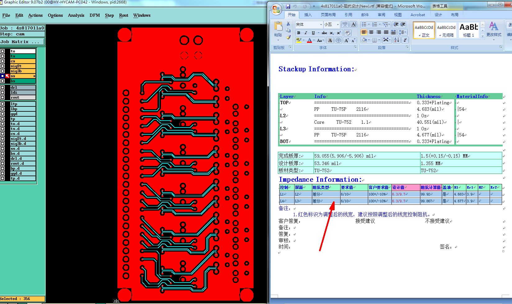Click the Grow Font icon
The height and width of the screenshot is (304, 512).
(x=346, y=40)
